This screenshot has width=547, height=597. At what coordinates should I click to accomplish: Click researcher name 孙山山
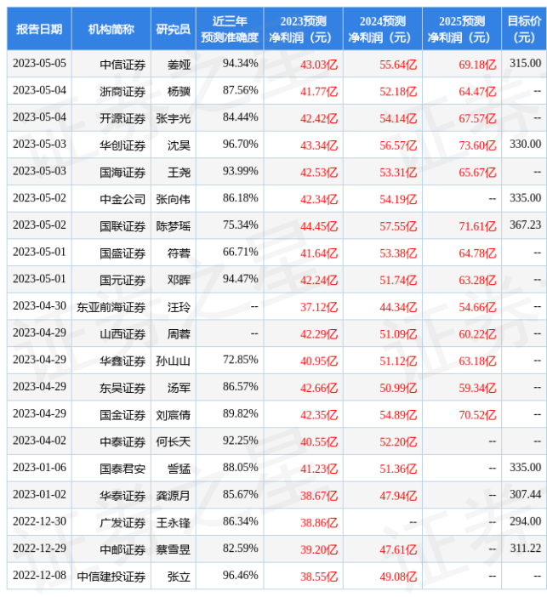coord(173,361)
